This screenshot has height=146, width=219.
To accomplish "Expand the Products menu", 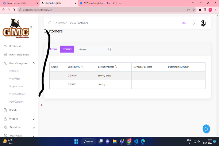I will pyautogui.click(x=34, y=119).
